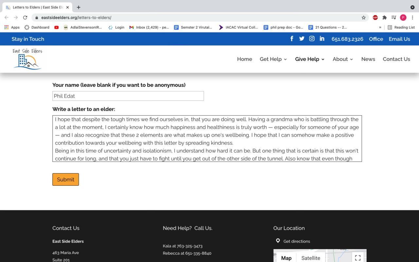Go to the News menu item
This screenshot has width=419, height=262.
(x=368, y=59)
